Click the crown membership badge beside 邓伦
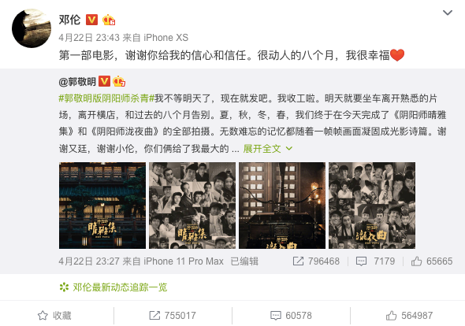 point(109,20)
